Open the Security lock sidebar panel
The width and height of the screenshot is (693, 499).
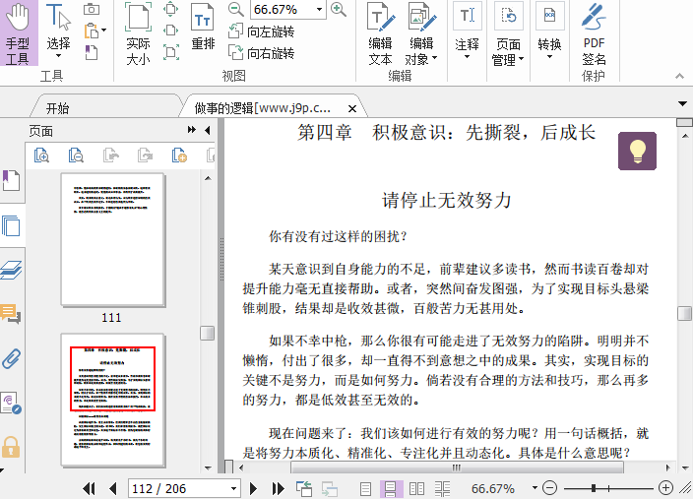coord(11,447)
